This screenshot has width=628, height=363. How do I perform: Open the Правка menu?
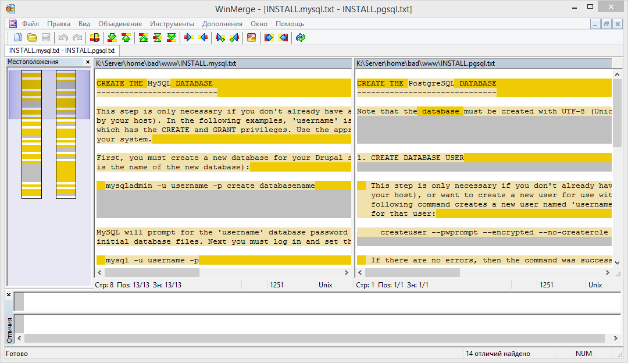[x=59, y=24]
